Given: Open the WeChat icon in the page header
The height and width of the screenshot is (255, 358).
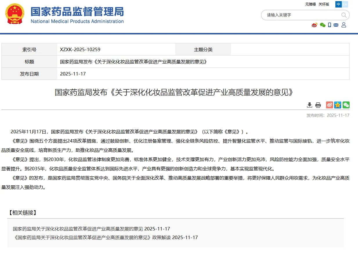Looking at the screenshot, I should (x=322, y=25).
